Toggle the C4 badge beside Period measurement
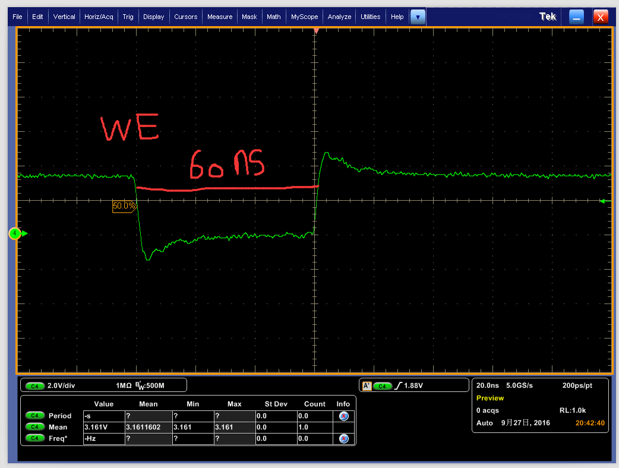Screen dimensions: 619x468 (x=36, y=415)
